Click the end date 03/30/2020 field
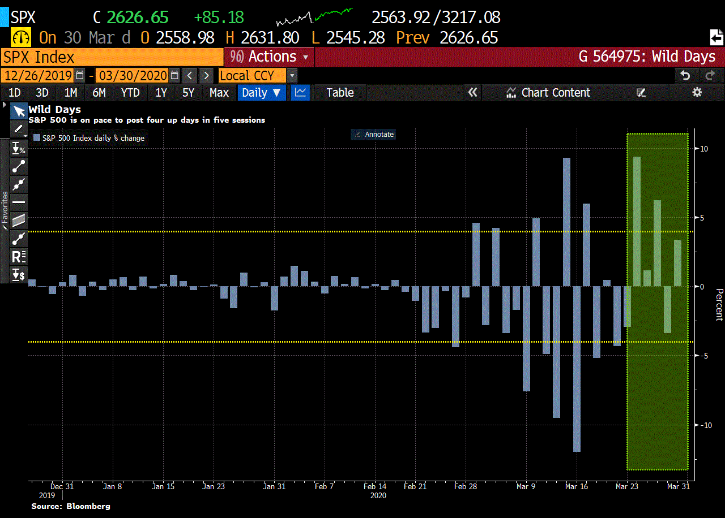The width and height of the screenshot is (725, 518). click(x=133, y=75)
